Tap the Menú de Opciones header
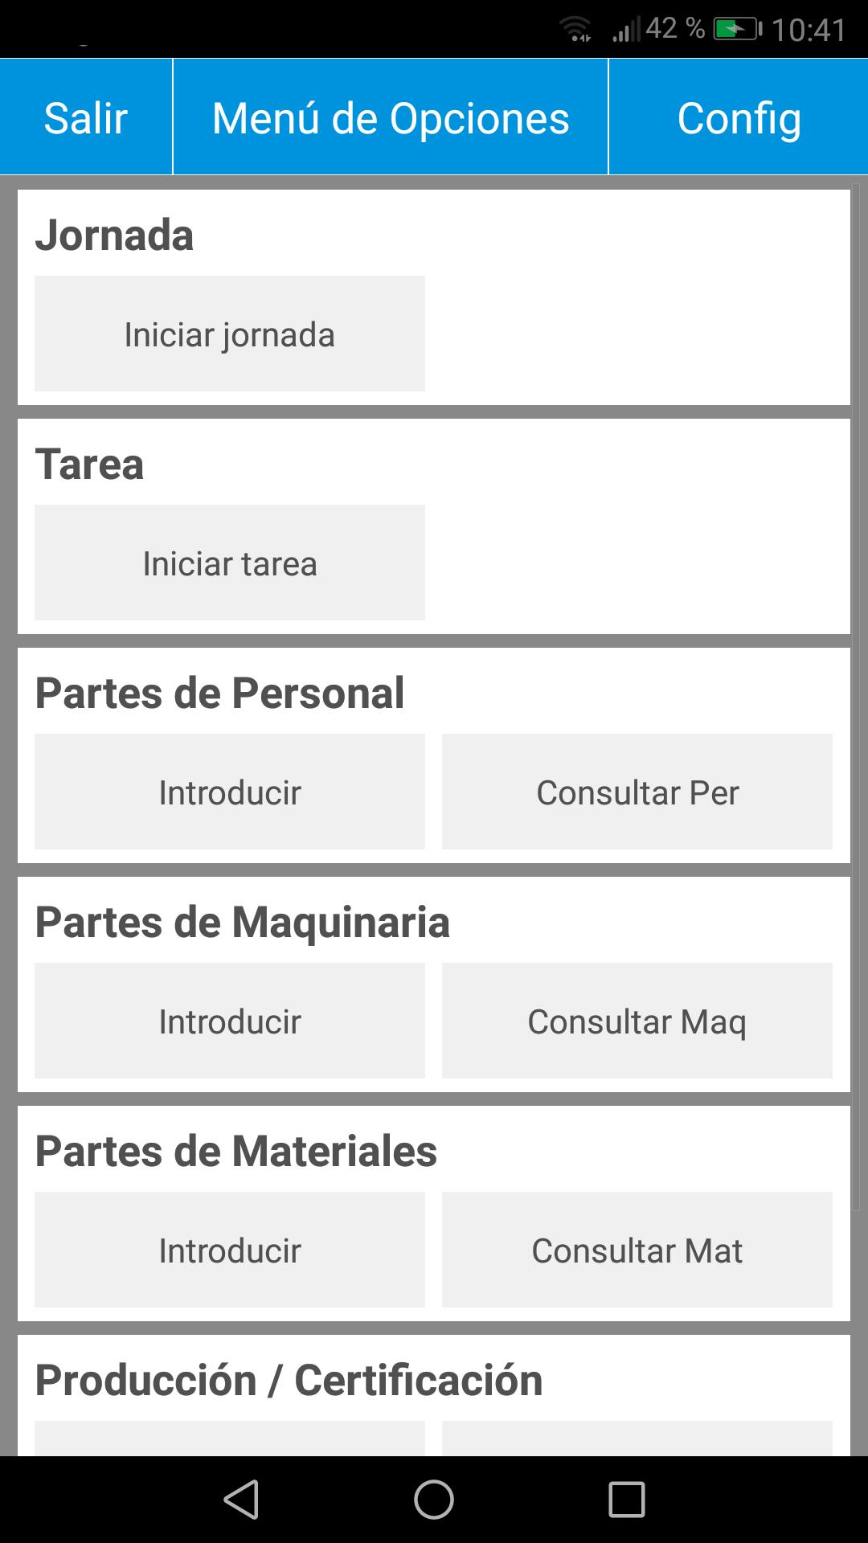Viewport: 868px width, 1543px height. click(391, 117)
